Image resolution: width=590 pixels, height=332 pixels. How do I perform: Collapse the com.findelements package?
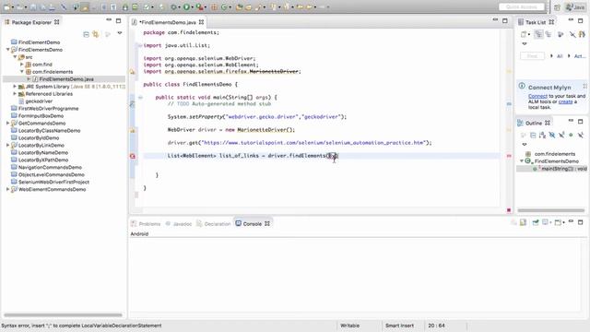(22, 72)
